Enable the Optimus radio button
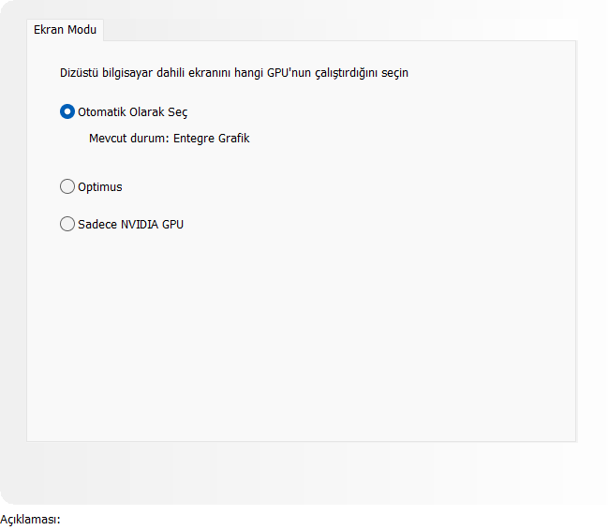 67,186
